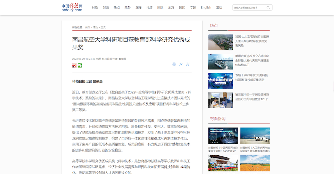
Task: Share article via WeChat icon
Action: [x=80, y=66]
